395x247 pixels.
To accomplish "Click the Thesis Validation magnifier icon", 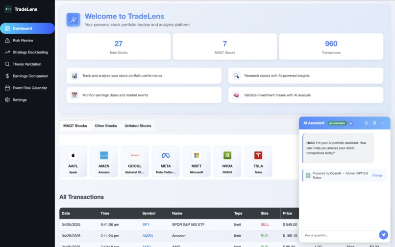I will click(7, 64).
